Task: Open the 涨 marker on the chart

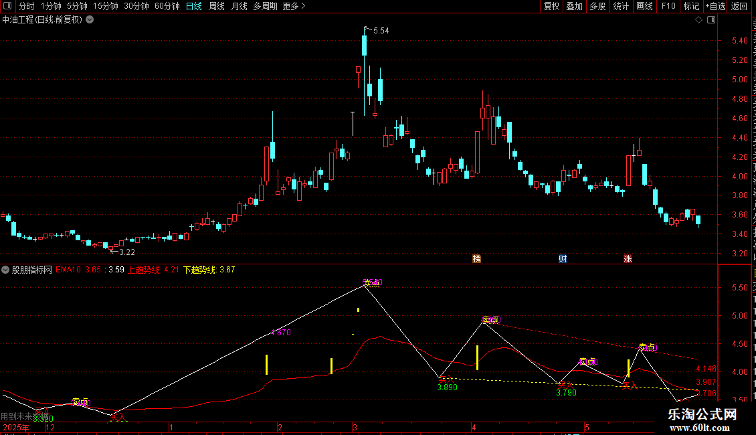Action: [628, 258]
